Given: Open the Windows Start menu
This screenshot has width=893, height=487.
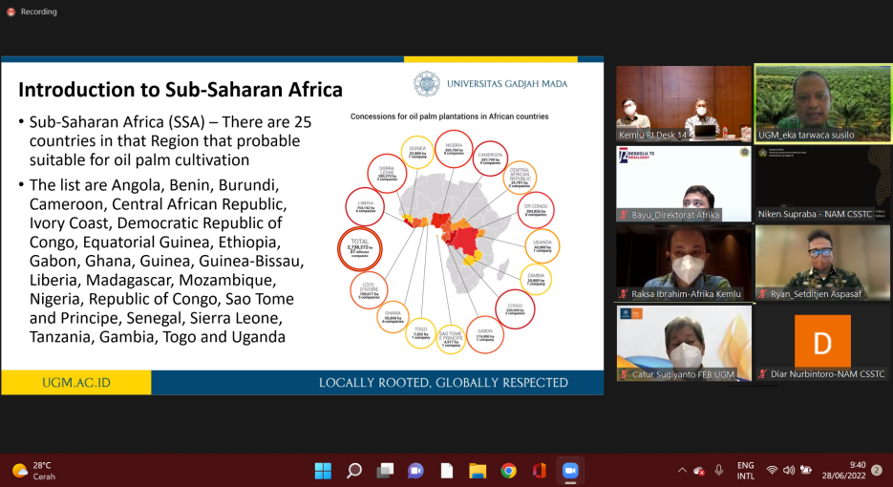Looking at the screenshot, I should coord(323,470).
